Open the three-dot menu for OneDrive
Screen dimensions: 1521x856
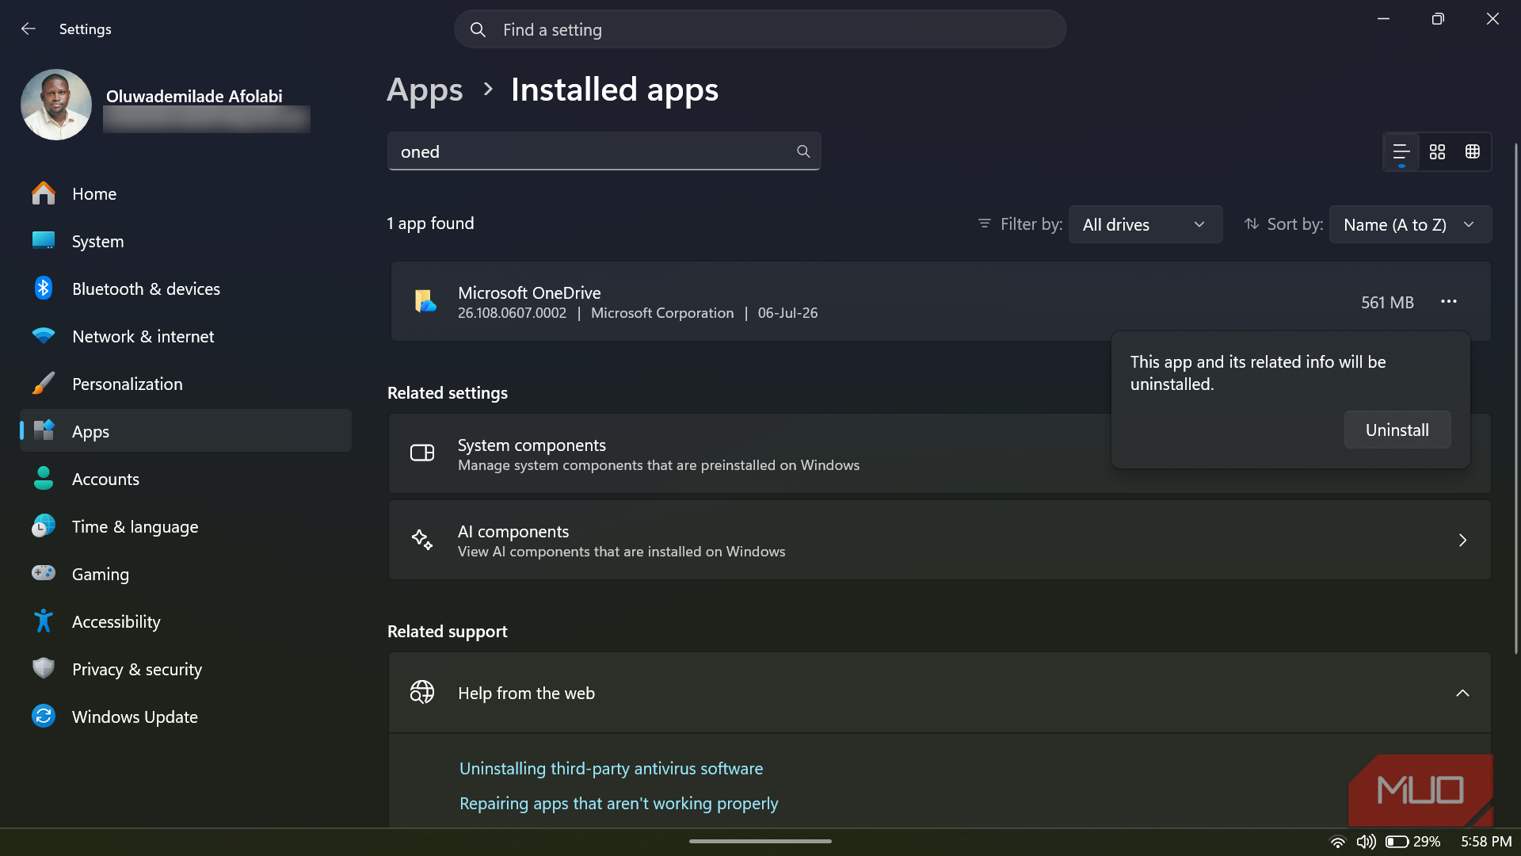tap(1449, 301)
